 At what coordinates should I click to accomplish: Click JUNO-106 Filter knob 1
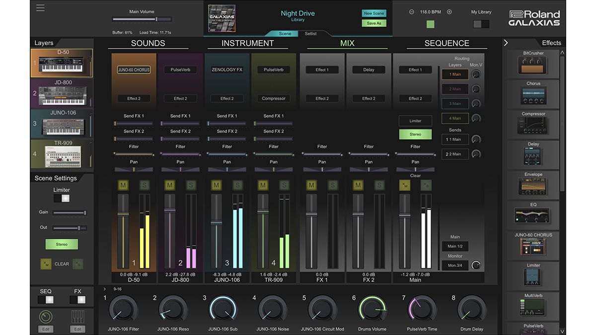[x=123, y=309]
